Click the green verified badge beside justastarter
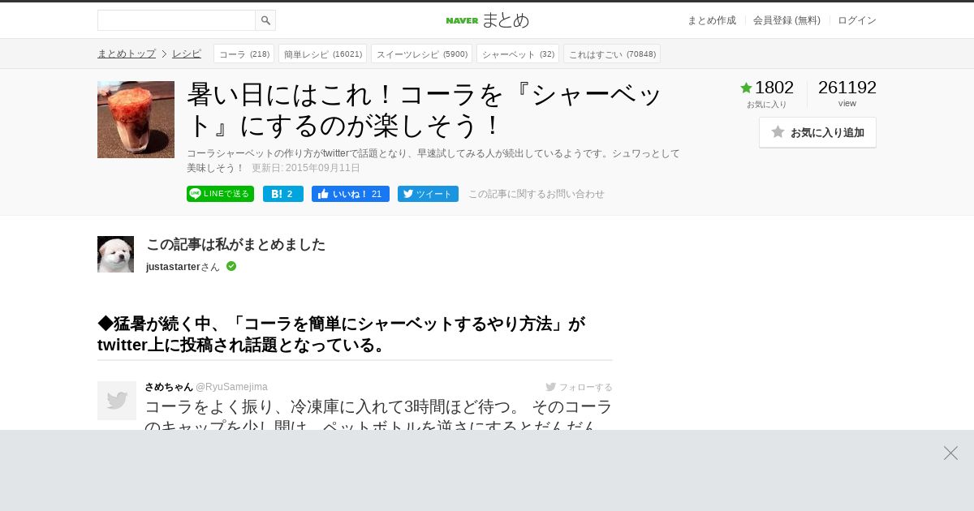 click(x=231, y=266)
